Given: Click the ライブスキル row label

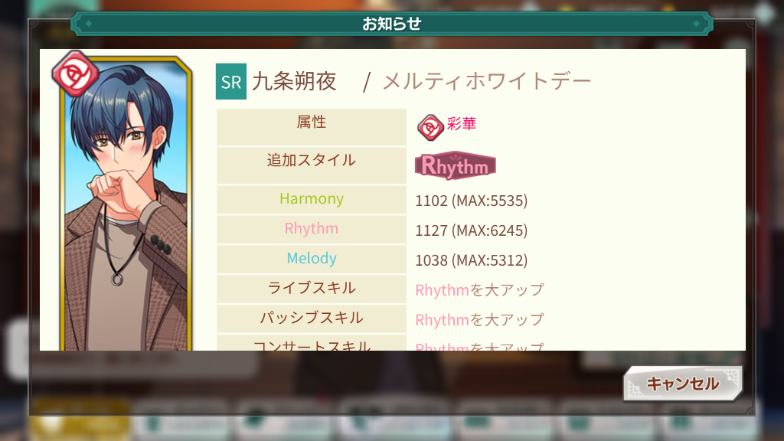Looking at the screenshot, I should pos(312,289).
